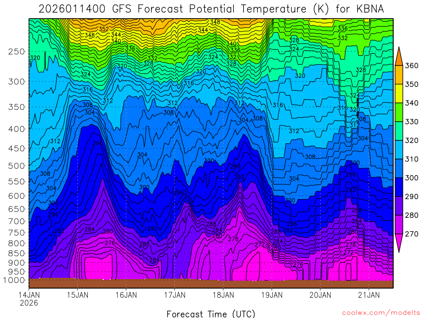The width and height of the screenshot is (424, 318).
Task: Click the brown ground-surface band under the plot
Action: [211, 283]
